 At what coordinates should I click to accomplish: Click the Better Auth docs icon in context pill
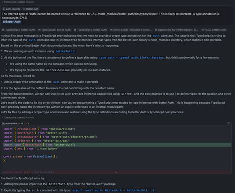[x=24, y=9]
